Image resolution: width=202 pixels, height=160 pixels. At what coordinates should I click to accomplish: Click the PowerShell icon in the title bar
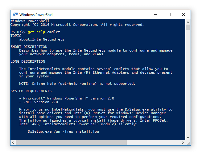[x=15, y=14]
